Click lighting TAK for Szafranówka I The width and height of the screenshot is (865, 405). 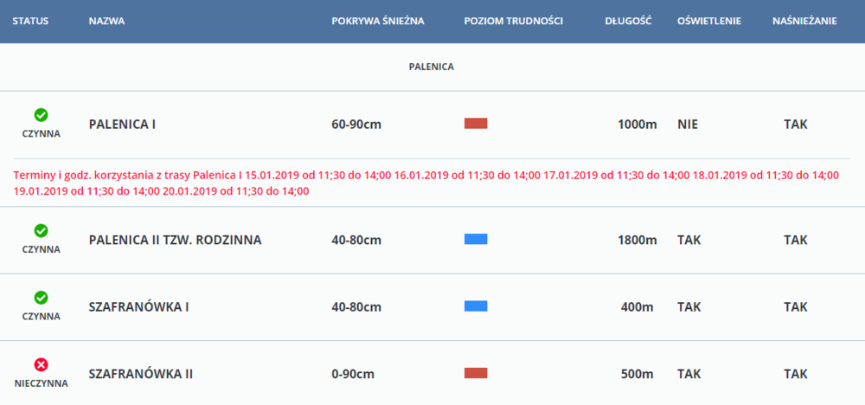pos(689,307)
